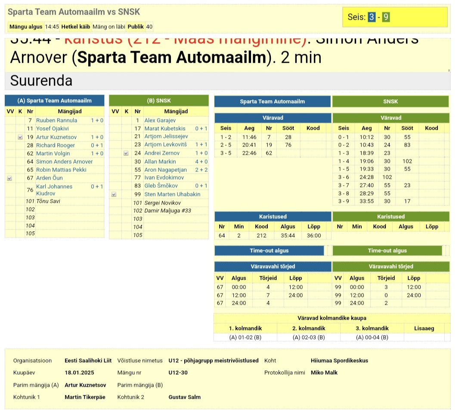Select Sparta goal row at 20:41
Screen dimensions: 465x410
[273, 145]
